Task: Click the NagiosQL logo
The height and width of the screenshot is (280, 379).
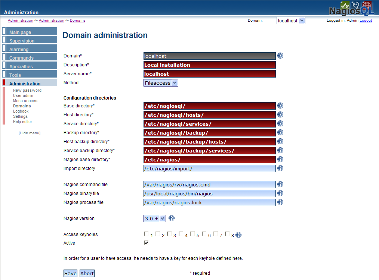Action: (x=351, y=9)
